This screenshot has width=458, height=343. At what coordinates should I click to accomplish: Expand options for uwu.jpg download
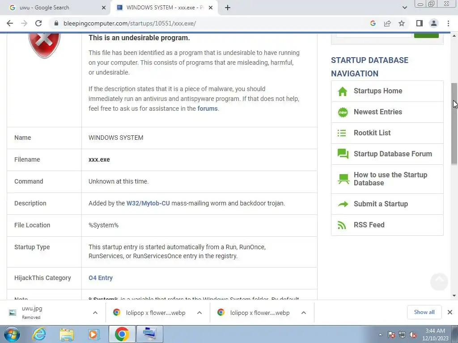[x=95, y=313]
